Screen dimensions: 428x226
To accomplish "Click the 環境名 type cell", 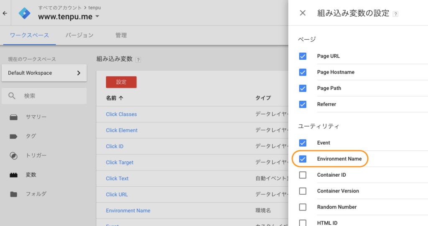I will (263, 211).
